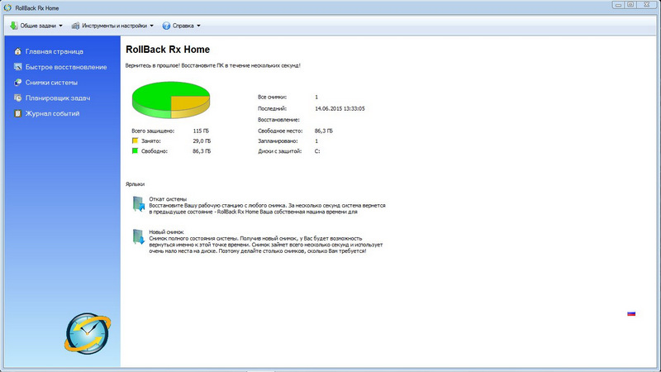Click the Занято value 29,0 ГБ
The height and width of the screenshot is (372, 661).
point(202,141)
